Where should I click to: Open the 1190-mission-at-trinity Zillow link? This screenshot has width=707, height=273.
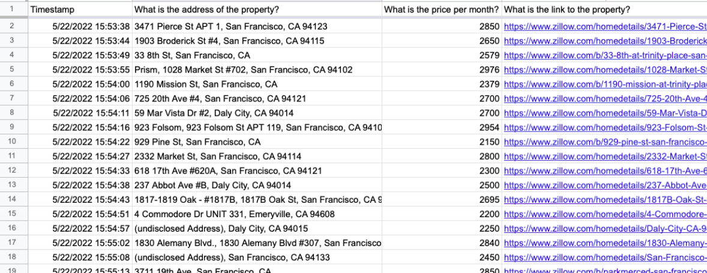(x=605, y=84)
